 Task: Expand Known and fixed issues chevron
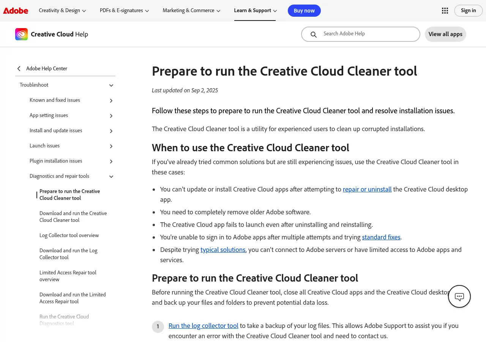click(x=111, y=100)
